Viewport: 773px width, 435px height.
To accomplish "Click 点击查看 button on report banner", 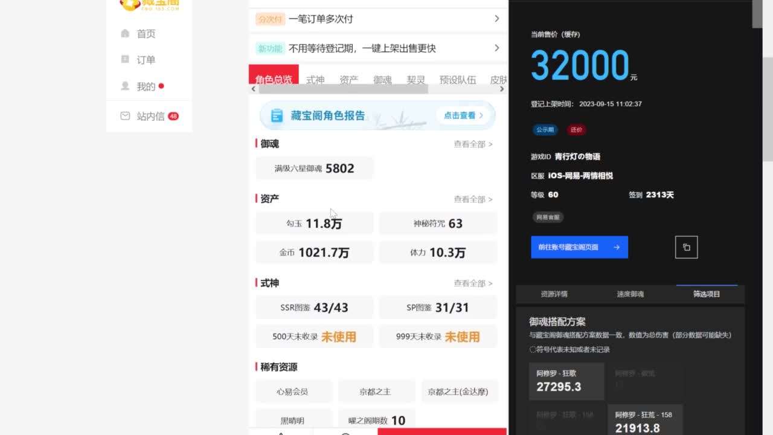I will click(x=463, y=115).
